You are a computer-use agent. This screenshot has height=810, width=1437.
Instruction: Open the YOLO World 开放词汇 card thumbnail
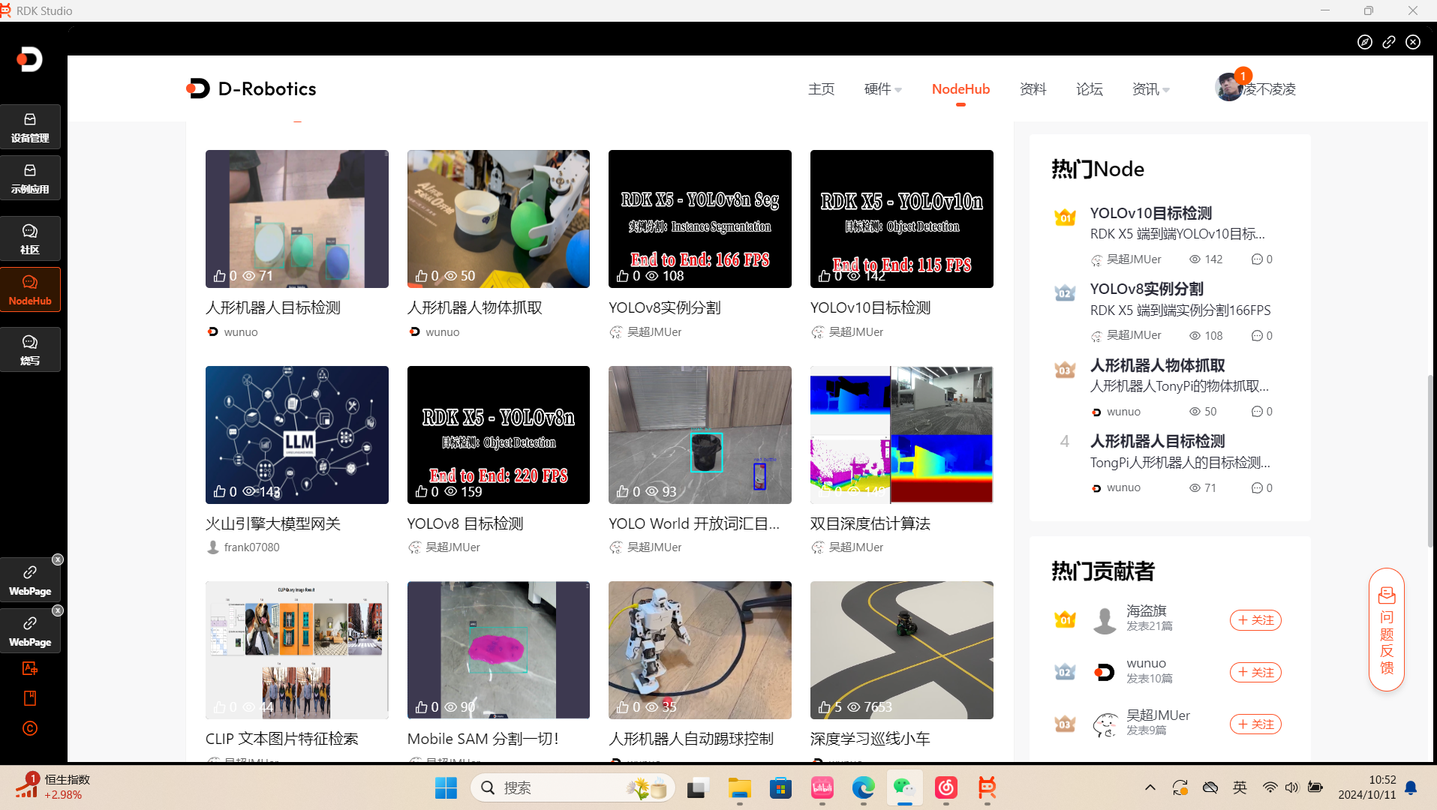point(700,435)
